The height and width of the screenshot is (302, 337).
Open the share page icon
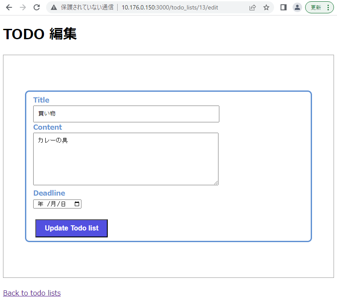(x=253, y=7)
